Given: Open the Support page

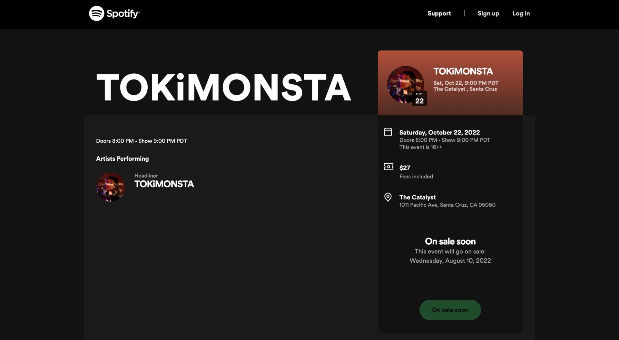Looking at the screenshot, I should (439, 13).
